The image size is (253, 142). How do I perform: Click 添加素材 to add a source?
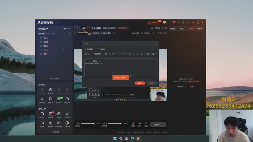55,79
